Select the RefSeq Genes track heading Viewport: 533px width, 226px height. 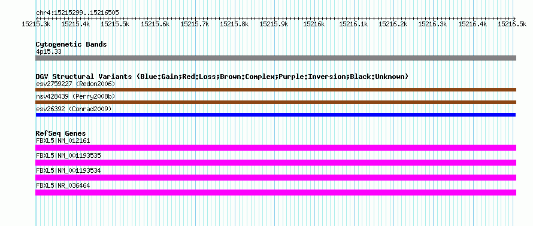tap(61, 133)
